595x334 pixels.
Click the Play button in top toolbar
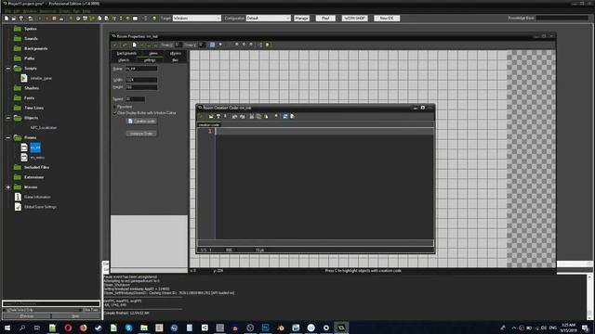tap(325, 19)
